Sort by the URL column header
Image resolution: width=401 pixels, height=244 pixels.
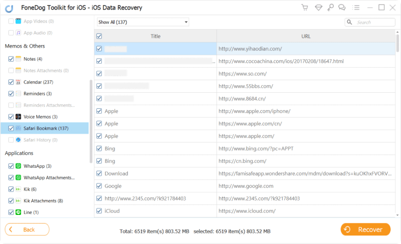[x=306, y=36]
